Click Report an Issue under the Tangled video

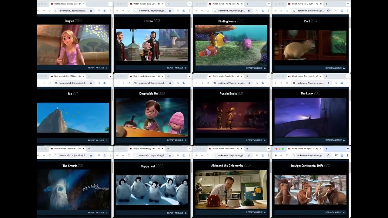[98, 68]
